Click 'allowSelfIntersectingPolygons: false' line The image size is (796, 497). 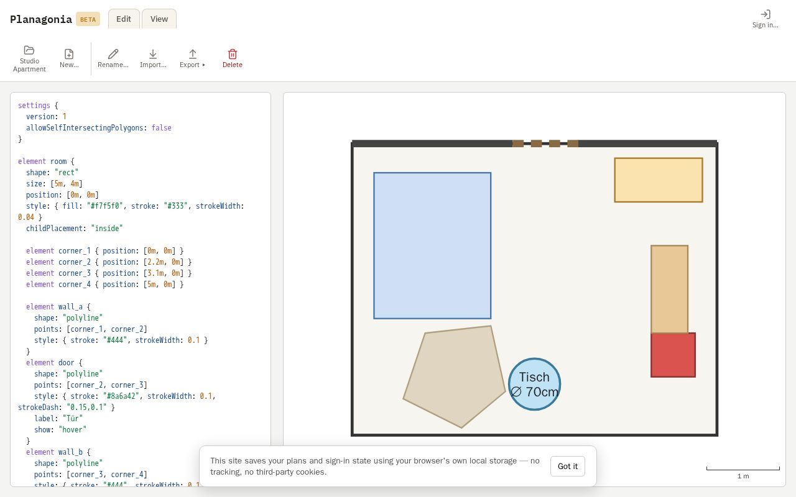point(99,128)
